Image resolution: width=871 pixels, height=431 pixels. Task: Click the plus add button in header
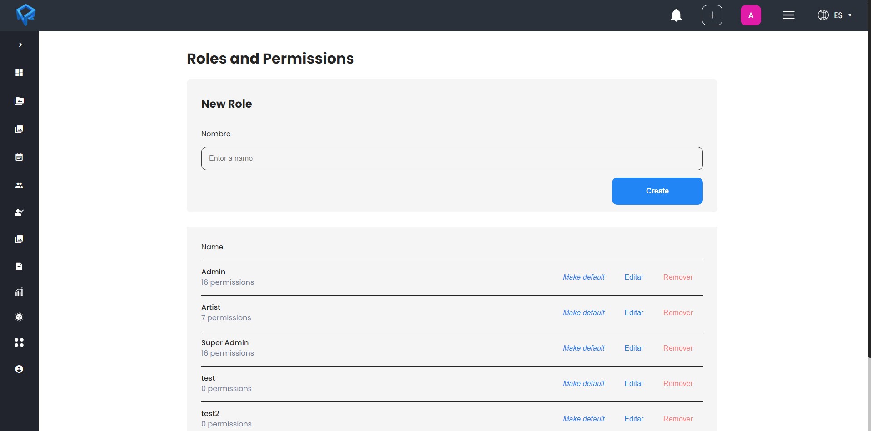(x=712, y=15)
